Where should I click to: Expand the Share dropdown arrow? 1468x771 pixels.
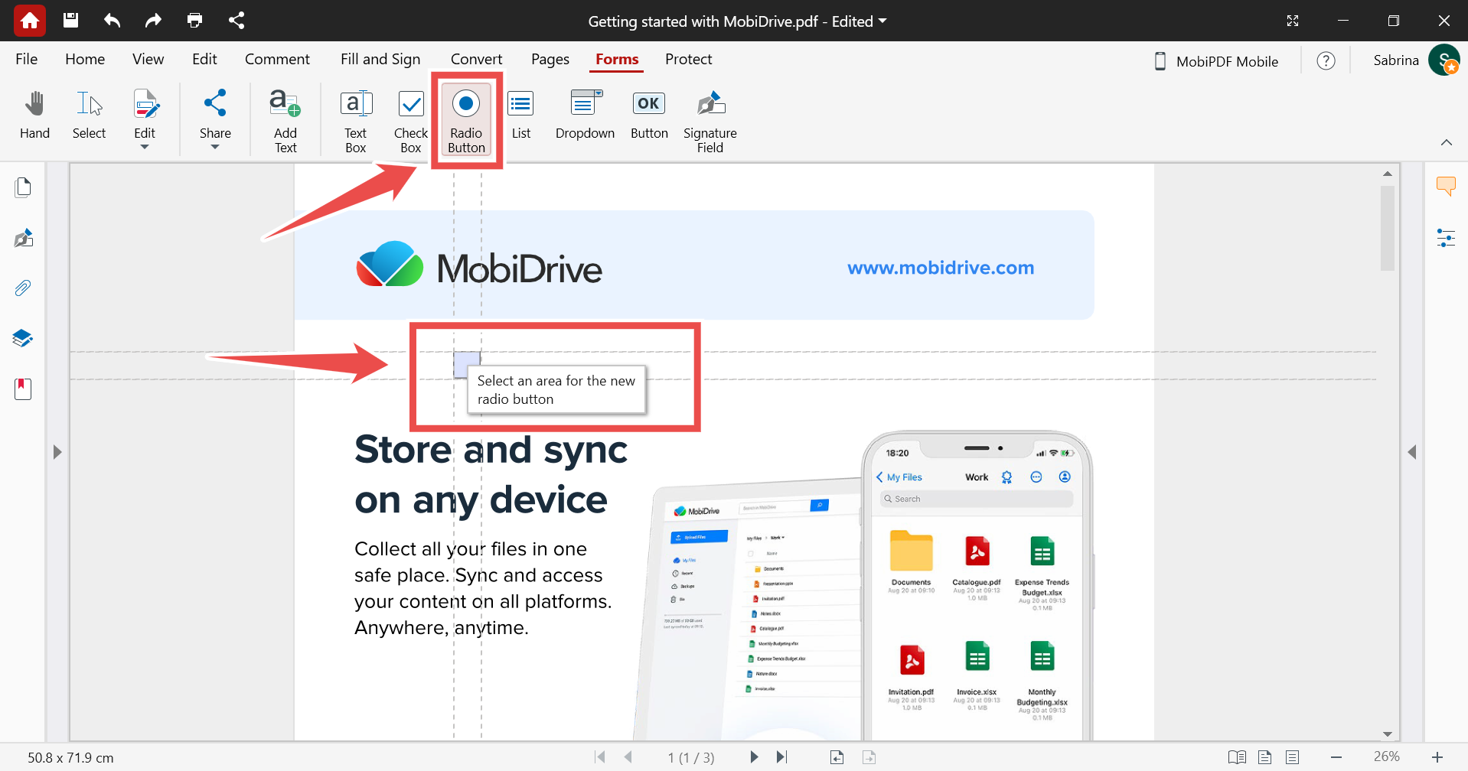(x=215, y=147)
